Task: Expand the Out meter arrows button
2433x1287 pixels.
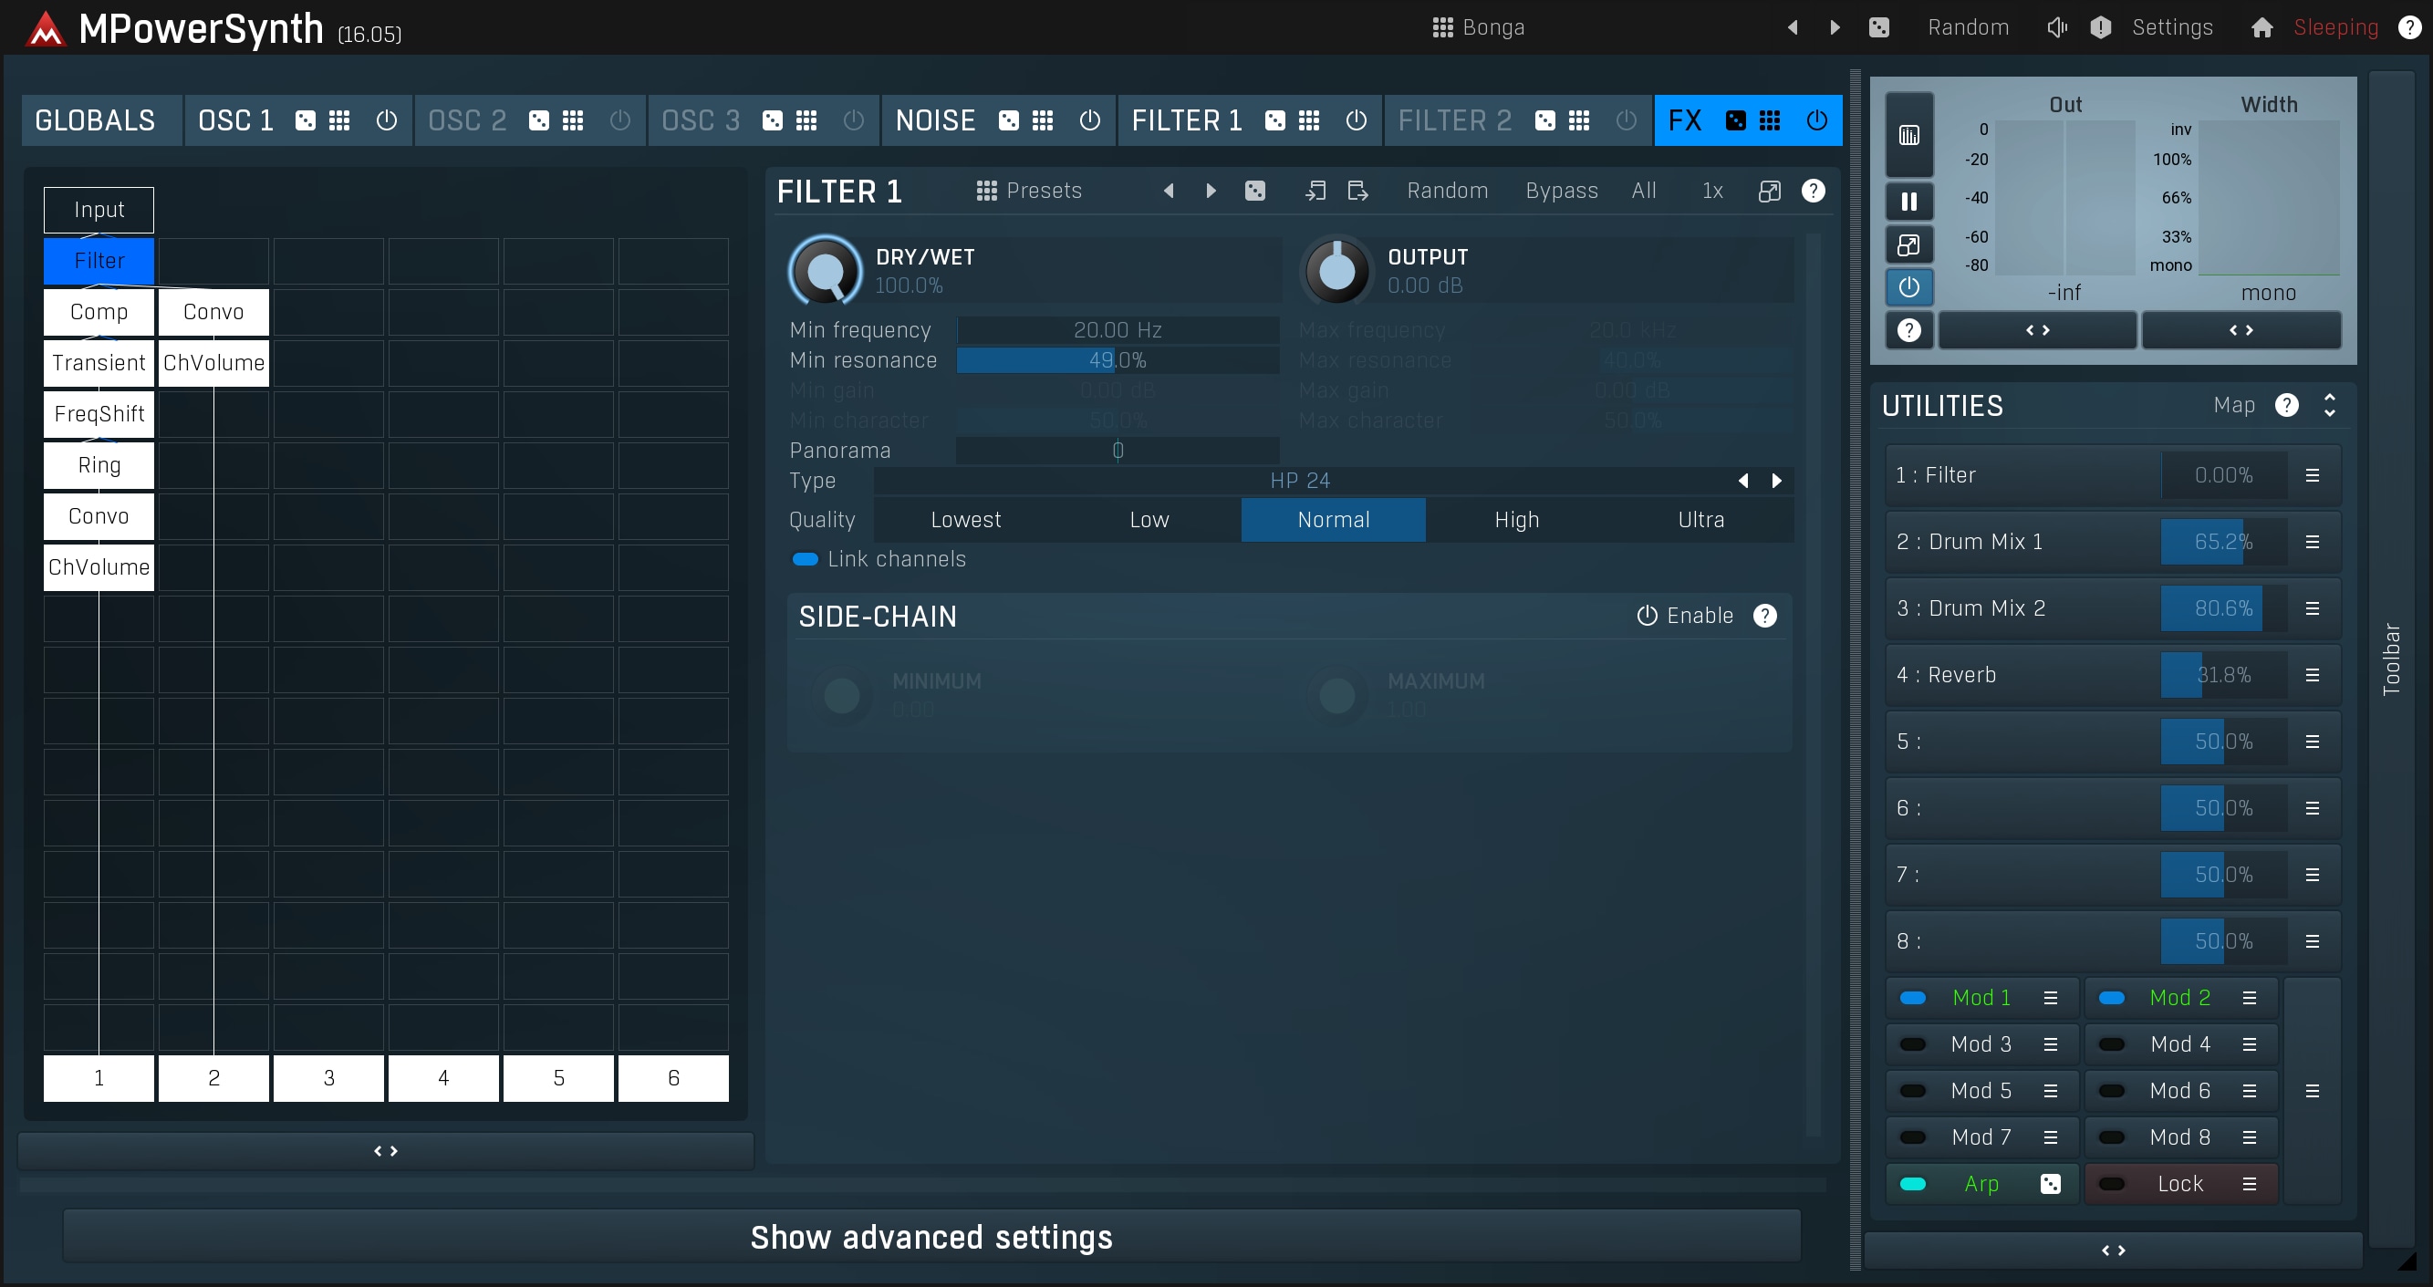Action: click(2037, 329)
